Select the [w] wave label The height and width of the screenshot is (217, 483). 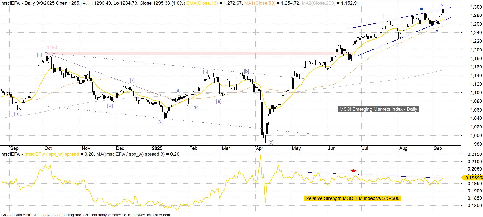point(110,106)
